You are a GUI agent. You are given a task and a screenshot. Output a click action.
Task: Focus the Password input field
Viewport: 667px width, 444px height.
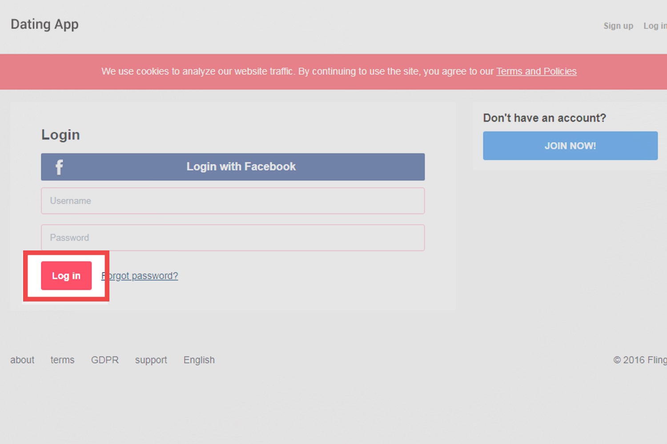click(233, 238)
